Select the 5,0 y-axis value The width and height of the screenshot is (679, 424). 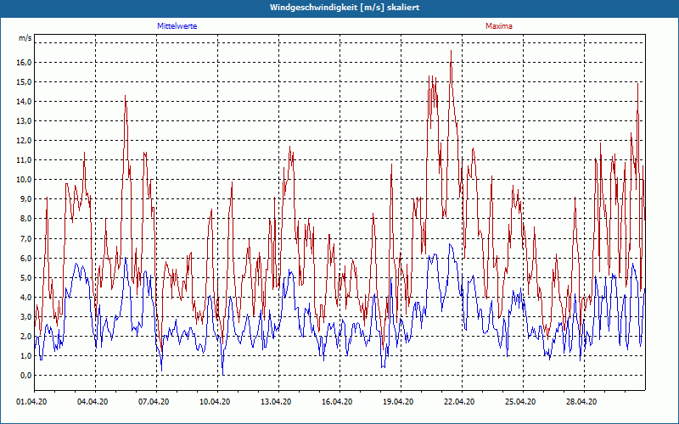click(x=26, y=277)
